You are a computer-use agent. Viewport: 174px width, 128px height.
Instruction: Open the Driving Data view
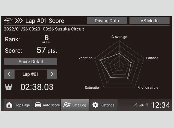click(x=107, y=21)
